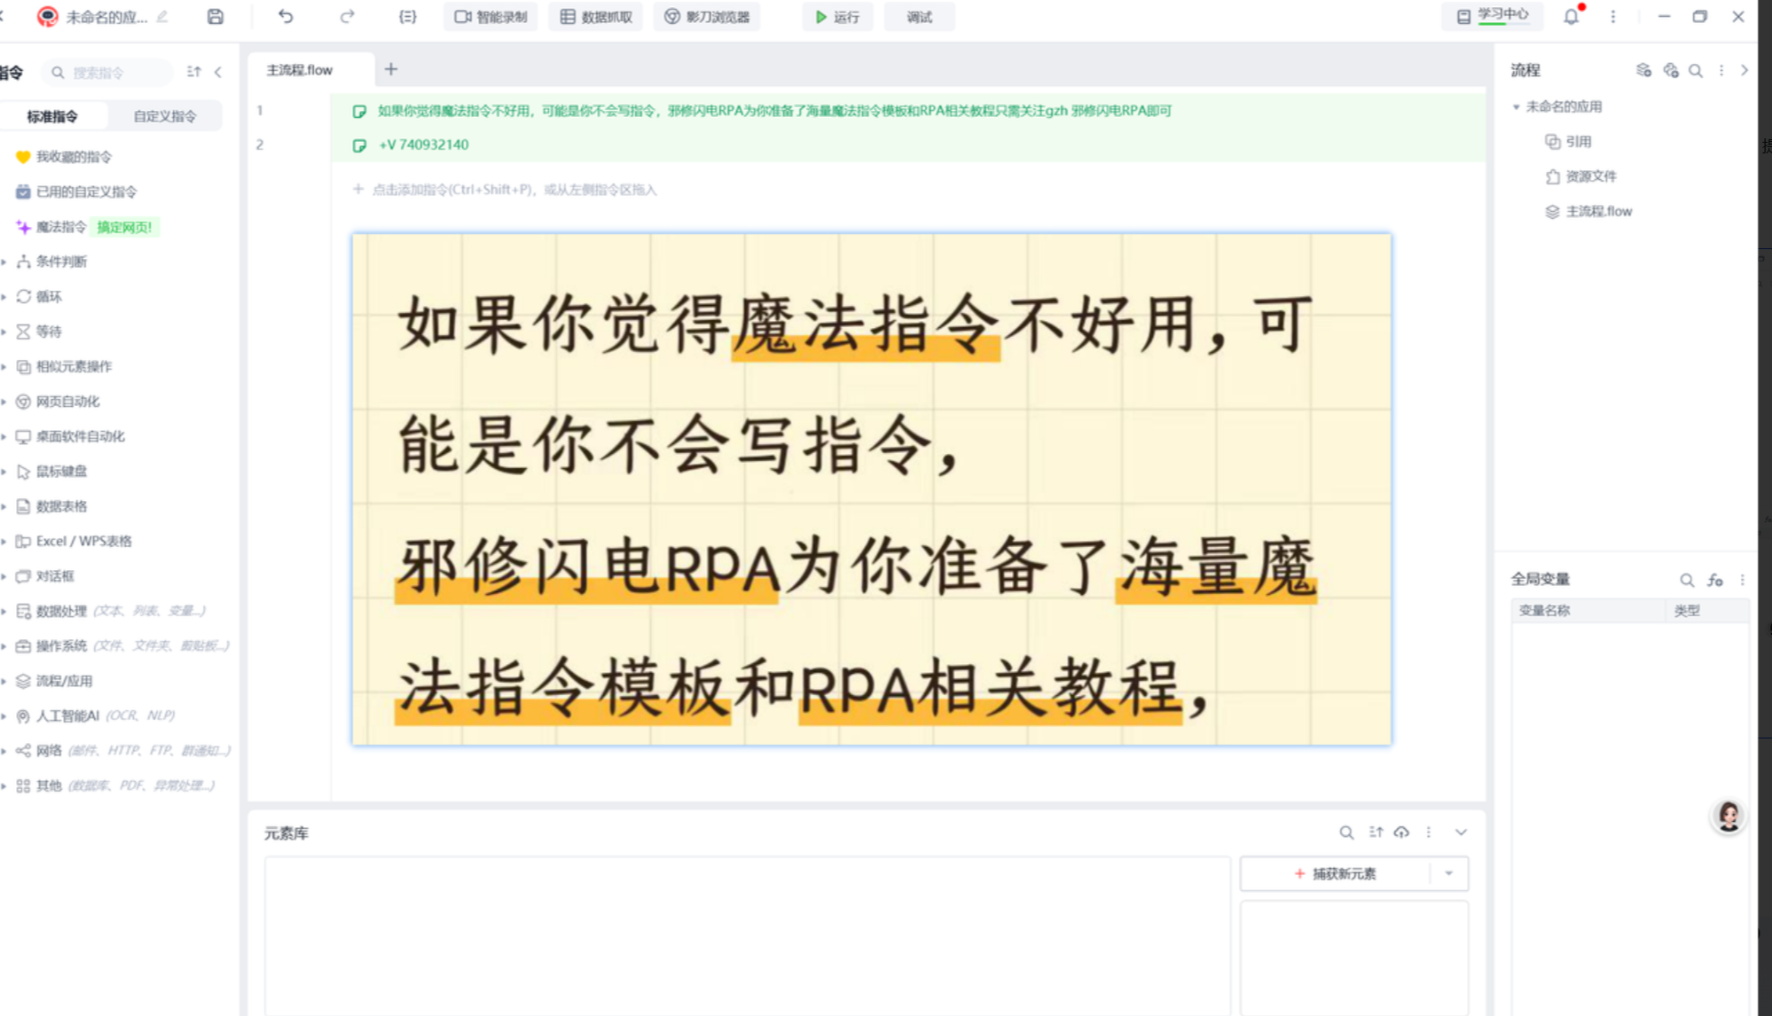
Task: Expand the Excel / WPS表格 category
Action: pyautogui.click(x=83, y=541)
